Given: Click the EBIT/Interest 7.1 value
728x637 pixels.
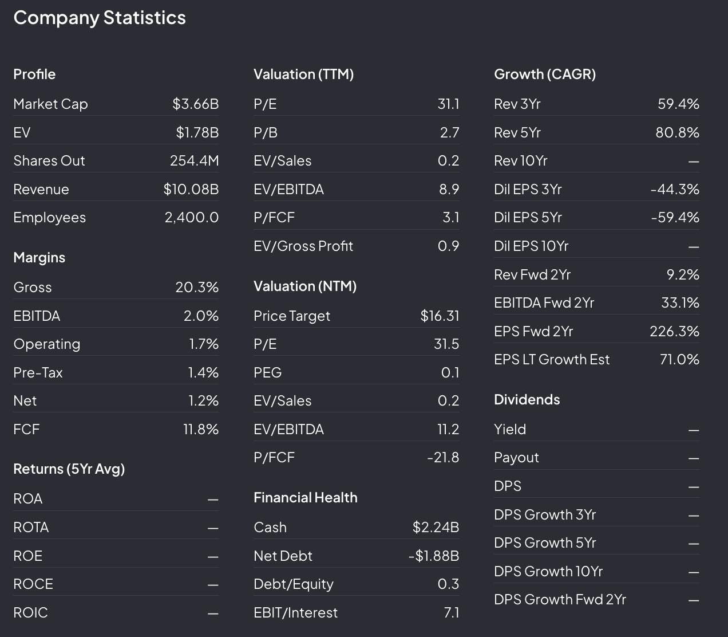Looking at the screenshot, I should (452, 613).
